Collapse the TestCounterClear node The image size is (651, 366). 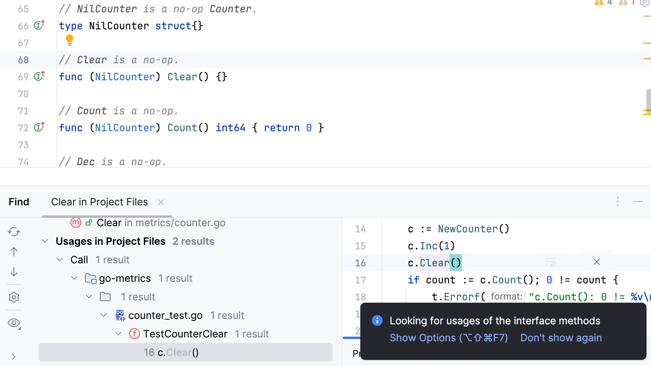click(x=118, y=334)
